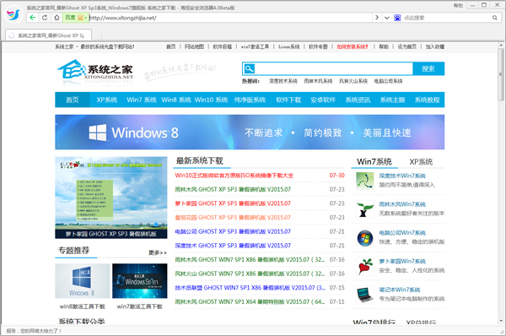Screen dimensions: 506x336
Task: Focus the URL address field
Action: click(230, 18)
